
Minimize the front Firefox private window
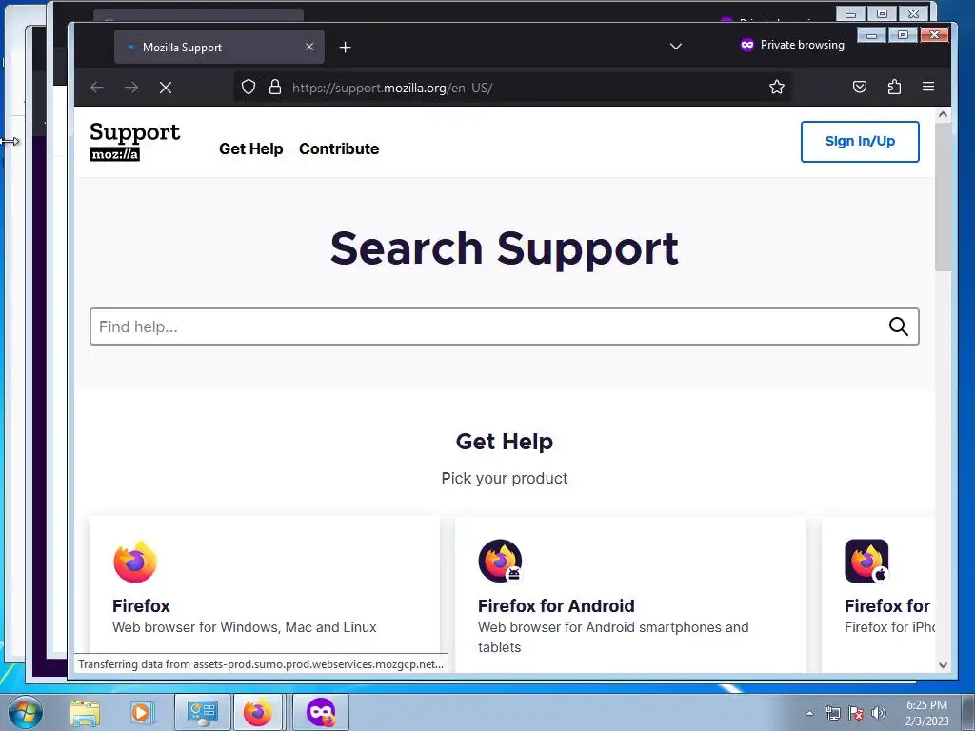(872, 35)
